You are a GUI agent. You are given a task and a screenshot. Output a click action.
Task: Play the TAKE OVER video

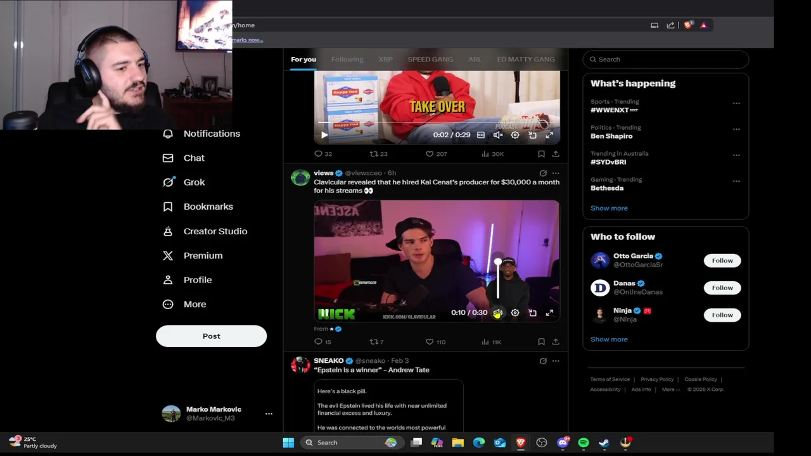coord(324,135)
